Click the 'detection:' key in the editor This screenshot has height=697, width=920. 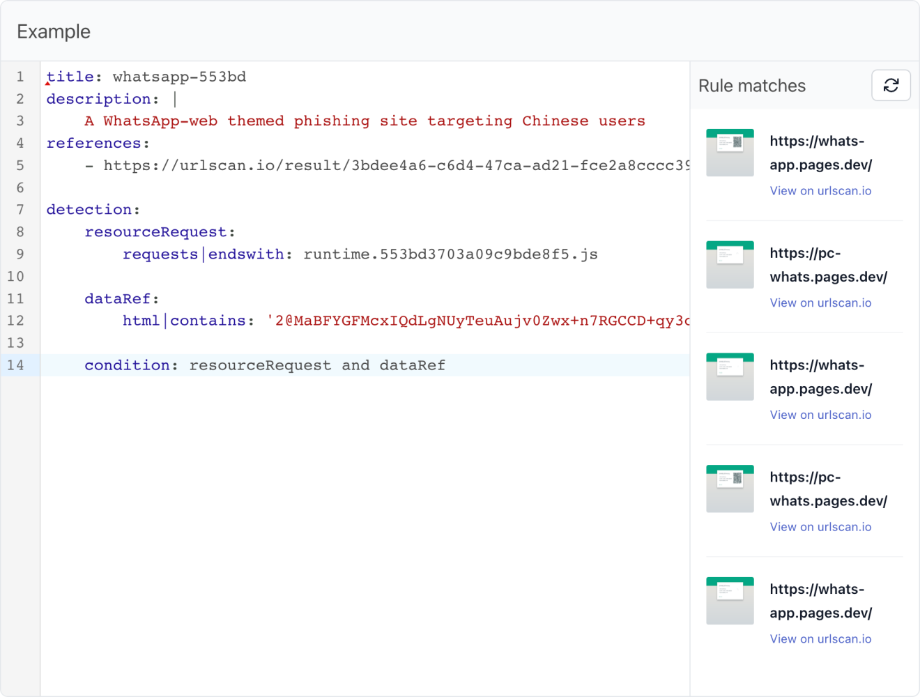93,210
